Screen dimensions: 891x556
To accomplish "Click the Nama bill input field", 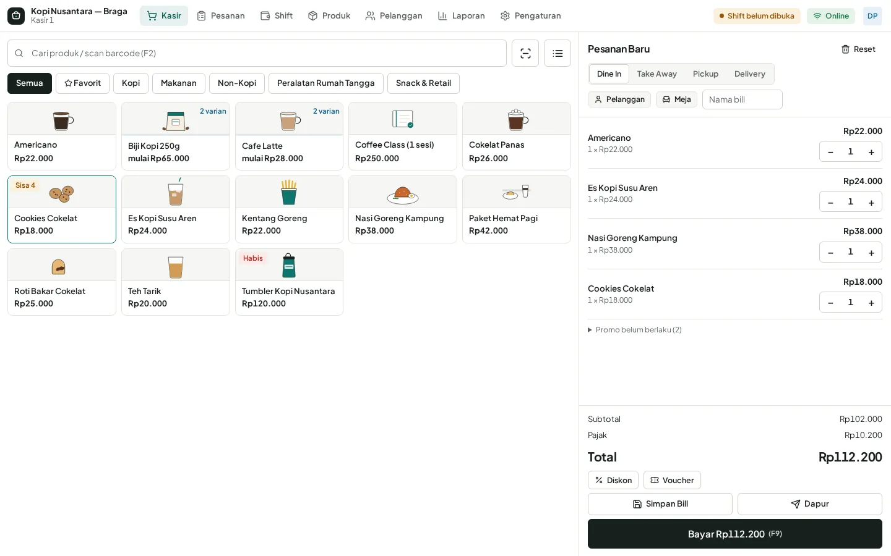I will coord(742,99).
